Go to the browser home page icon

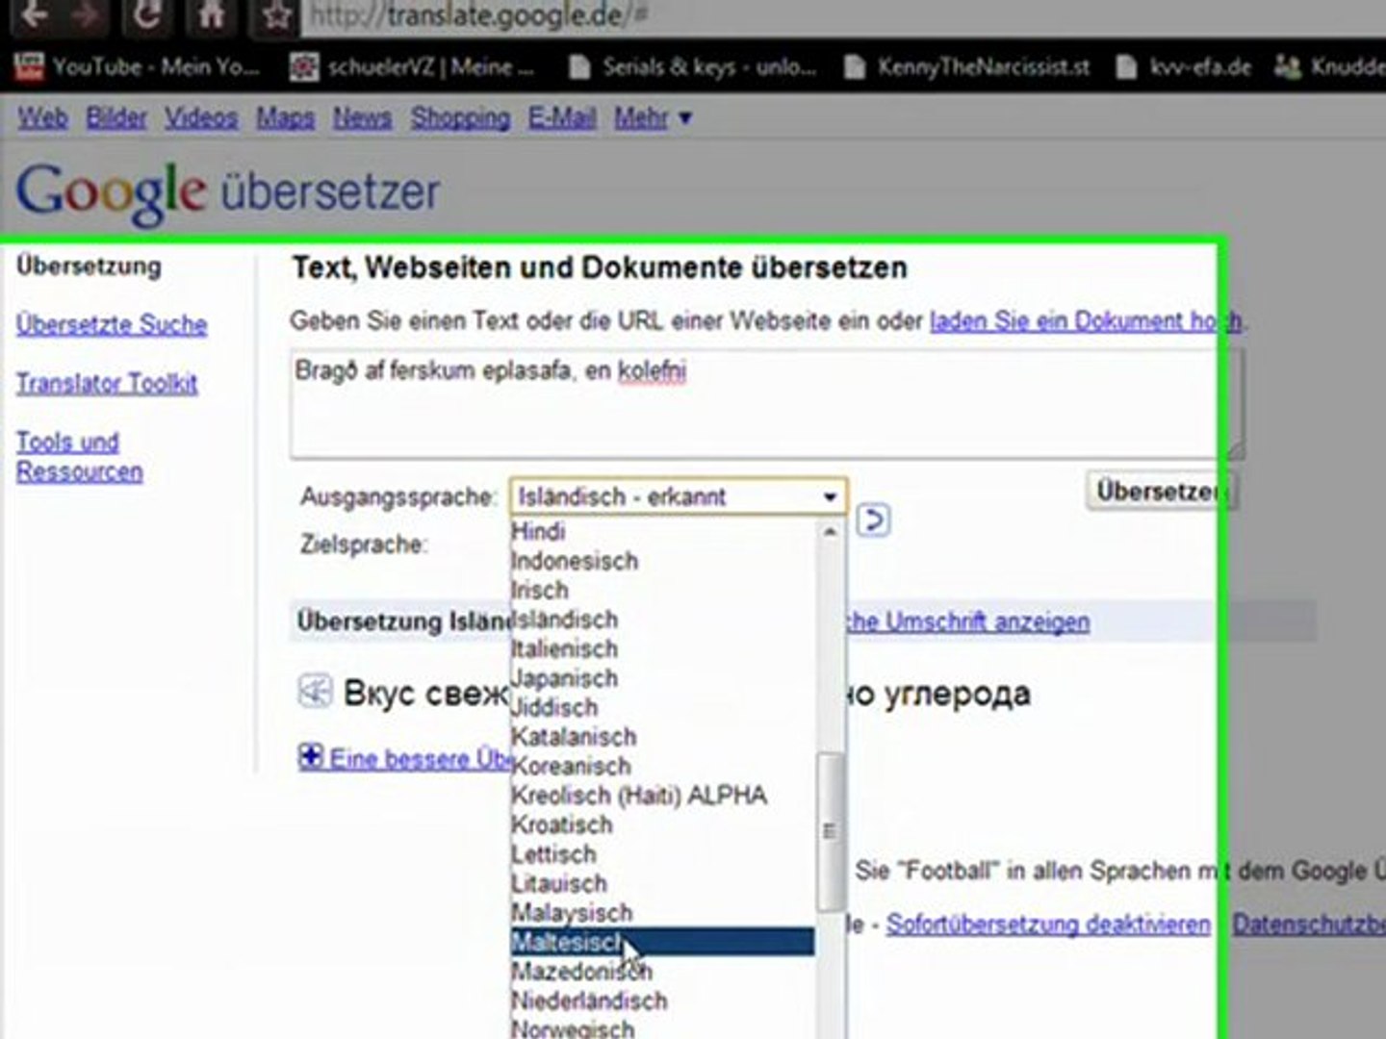click(212, 15)
